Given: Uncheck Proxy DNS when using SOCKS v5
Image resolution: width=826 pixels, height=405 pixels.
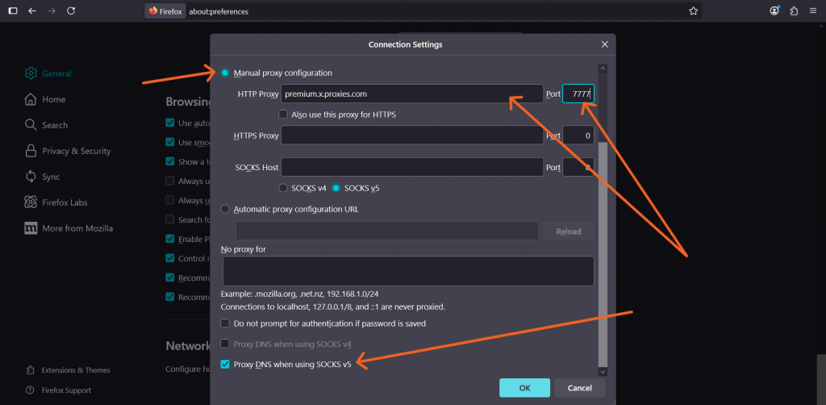Looking at the screenshot, I should tap(225, 364).
